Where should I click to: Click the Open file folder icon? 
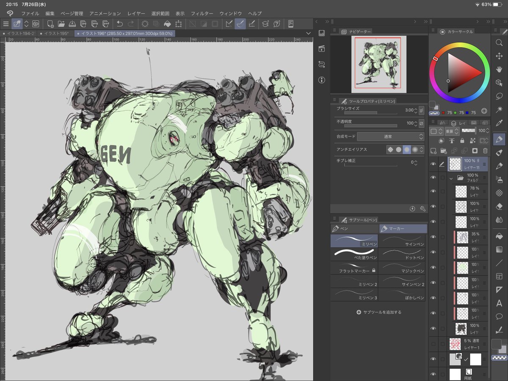click(61, 24)
